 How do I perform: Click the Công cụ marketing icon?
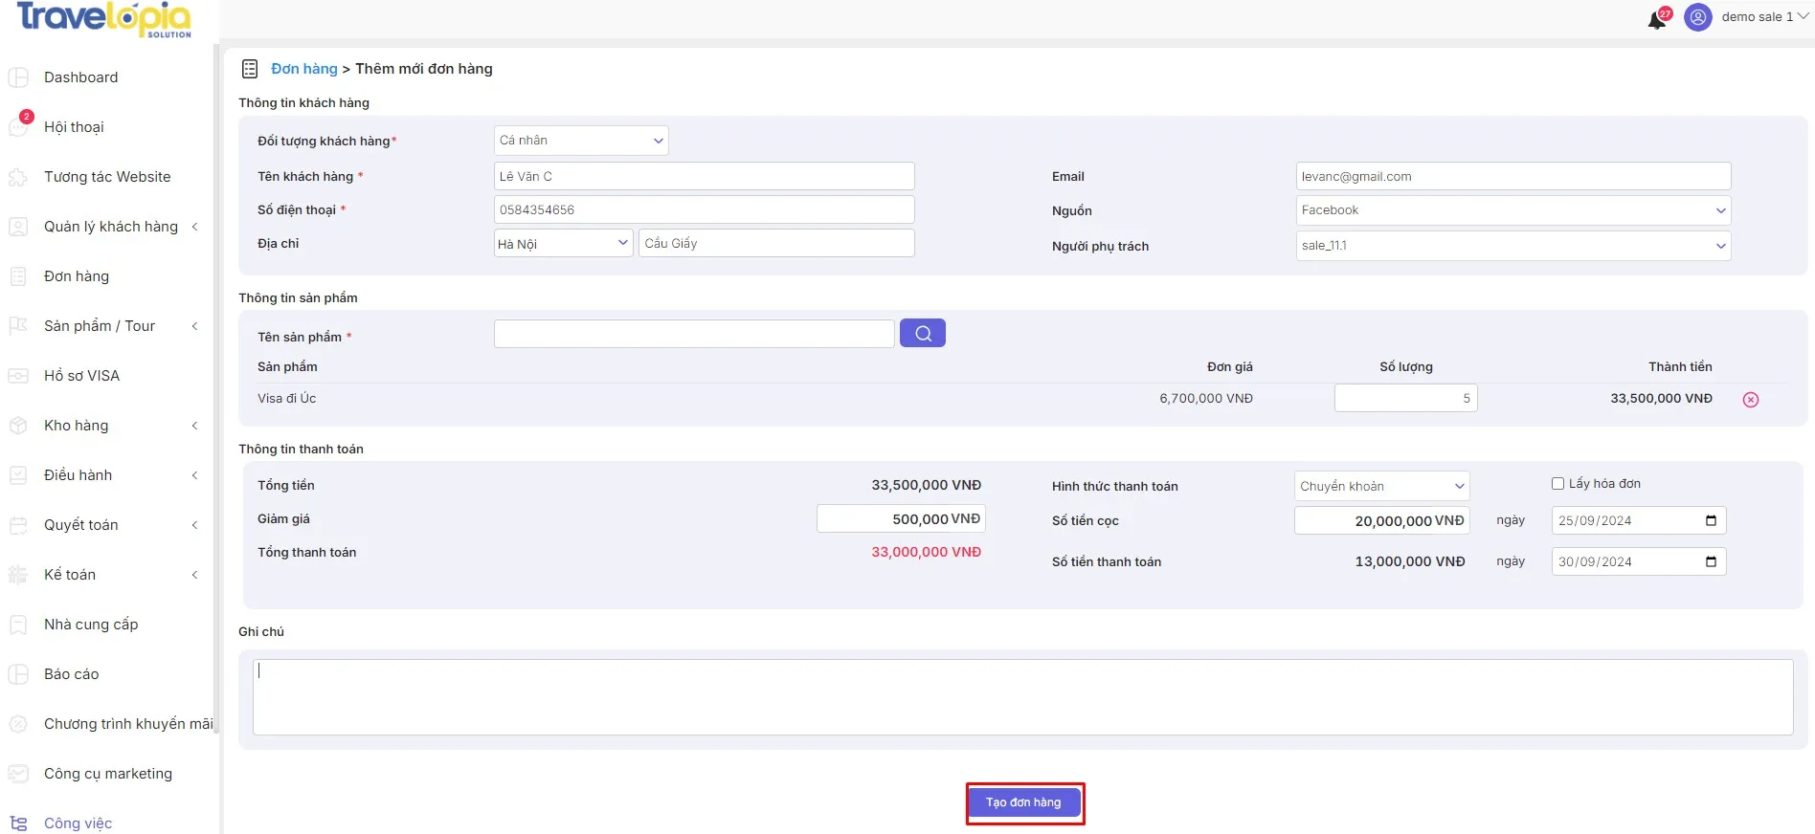click(18, 774)
